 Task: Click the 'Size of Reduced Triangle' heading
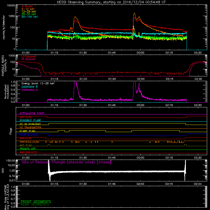(x=66, y=162)
